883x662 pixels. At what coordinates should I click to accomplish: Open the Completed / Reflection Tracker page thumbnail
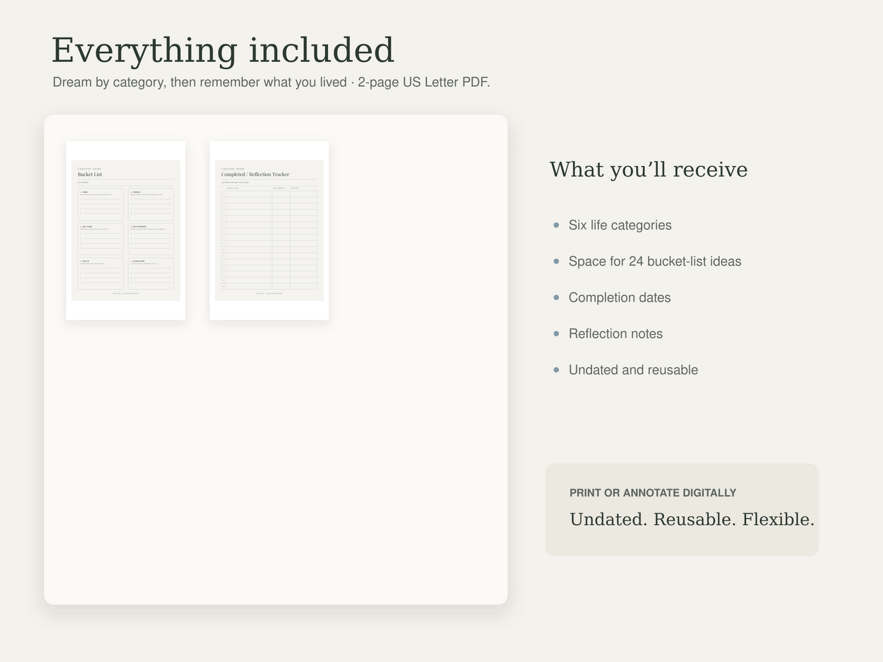269,230
